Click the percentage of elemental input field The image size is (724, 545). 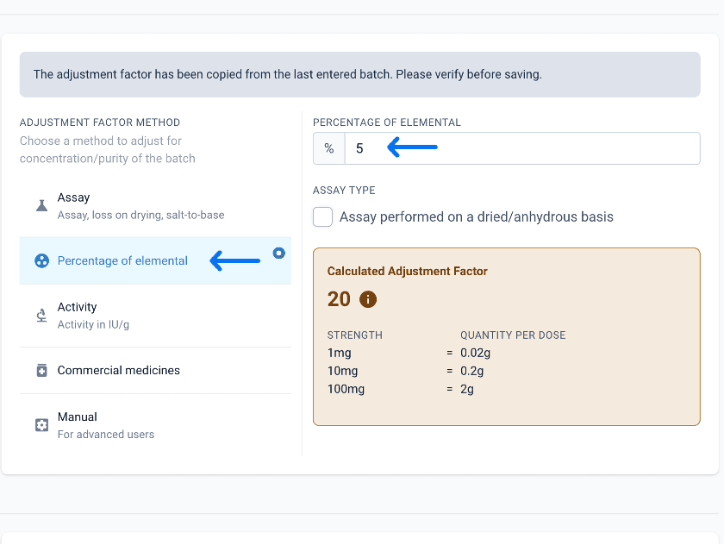(522, 148)
